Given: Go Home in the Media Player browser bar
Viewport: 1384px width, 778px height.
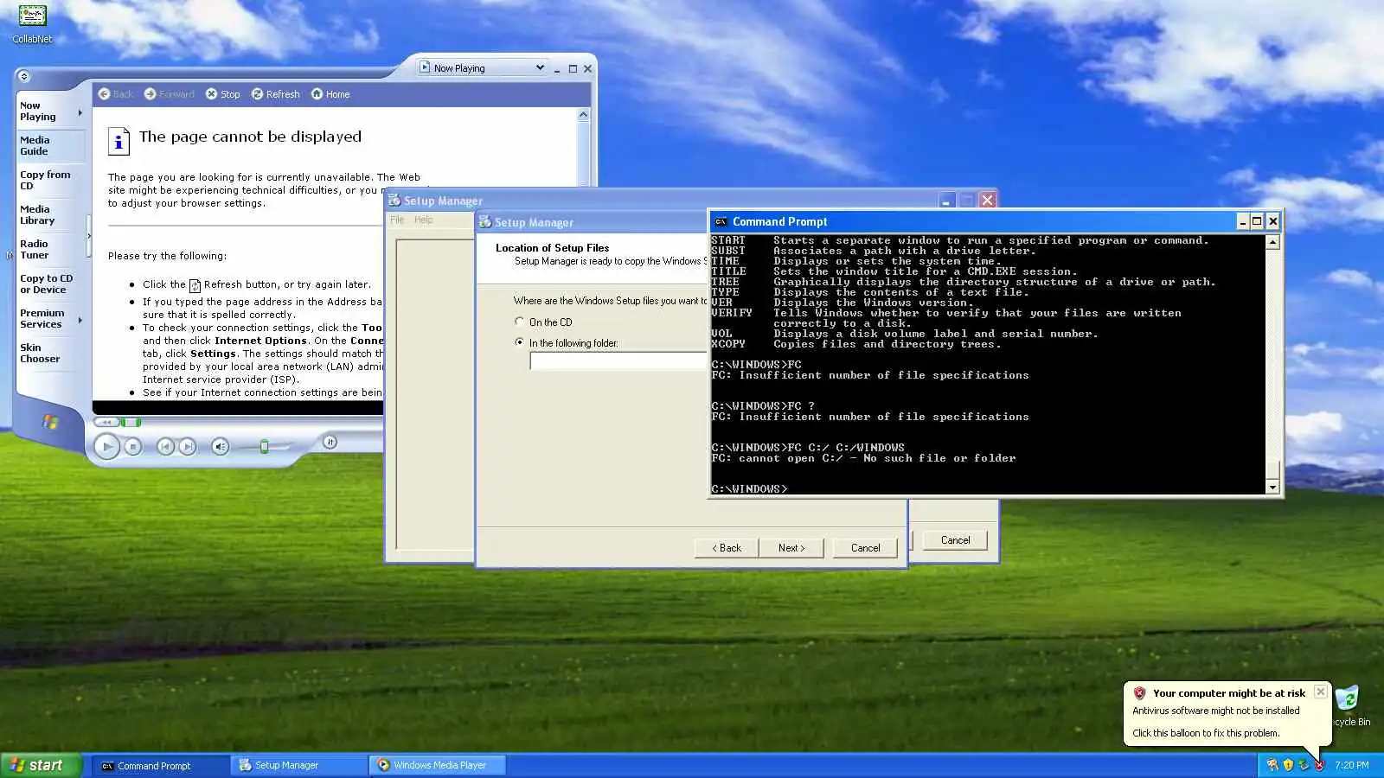Looking at the screenshot, I should click(x=330, y=94).
